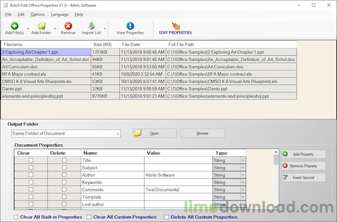This screenshot has width=337, height=222.
Task: Click the Title value field
Action: click(x=178, y=160)
